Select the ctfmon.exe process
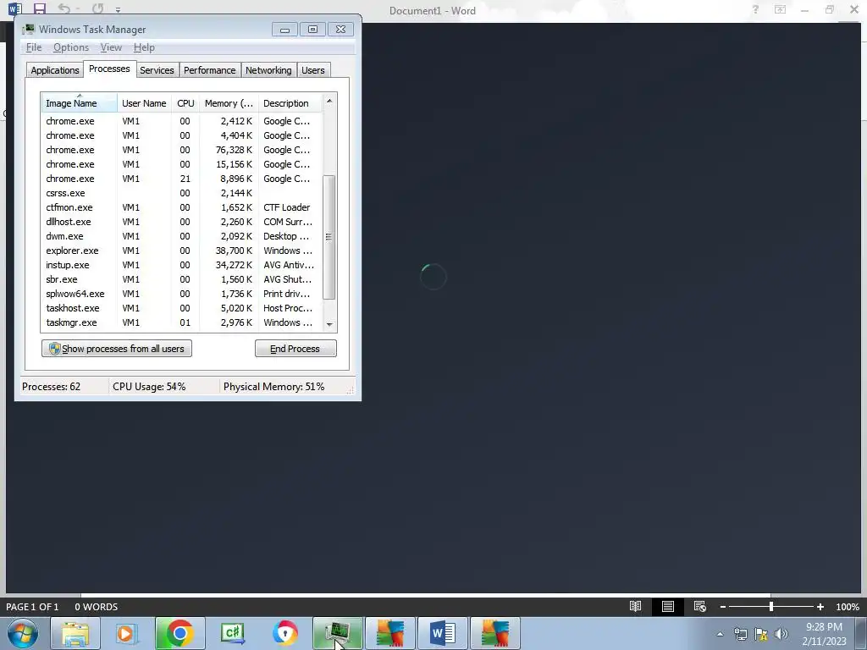The height and width of the screenshot is (650, 867). pyautogui.click(x=181, y=207)
